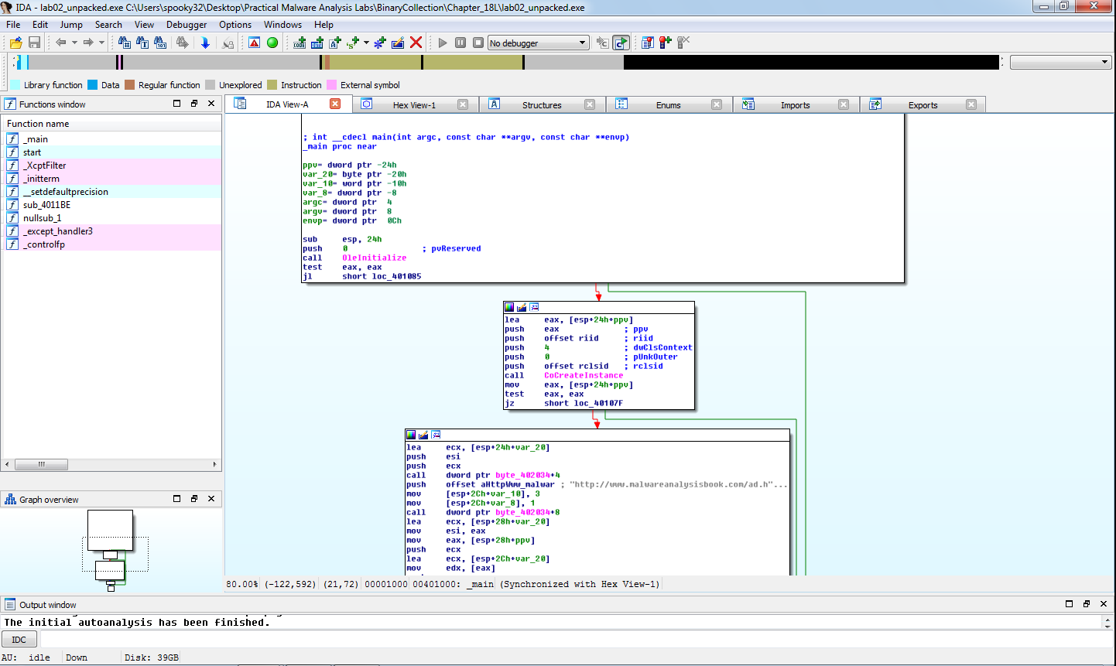The height and width of the screenshot is (666, 1116).
Task: Click the green circle status icon
Action: pyautogui.click(x=272, y=43)
